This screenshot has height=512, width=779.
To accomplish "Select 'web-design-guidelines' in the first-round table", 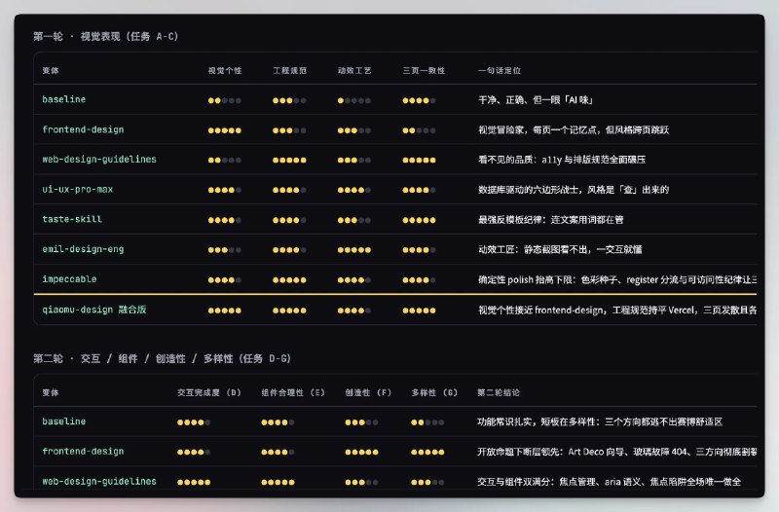I will 99,160.
